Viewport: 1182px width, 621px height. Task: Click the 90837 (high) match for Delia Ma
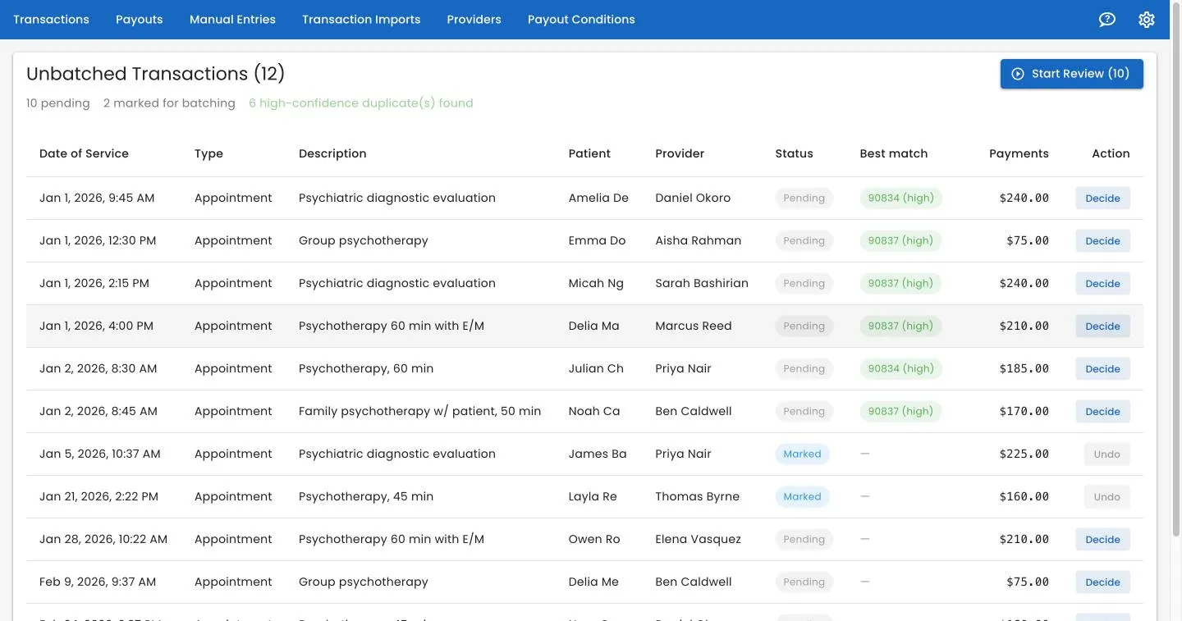pos(900,326)
